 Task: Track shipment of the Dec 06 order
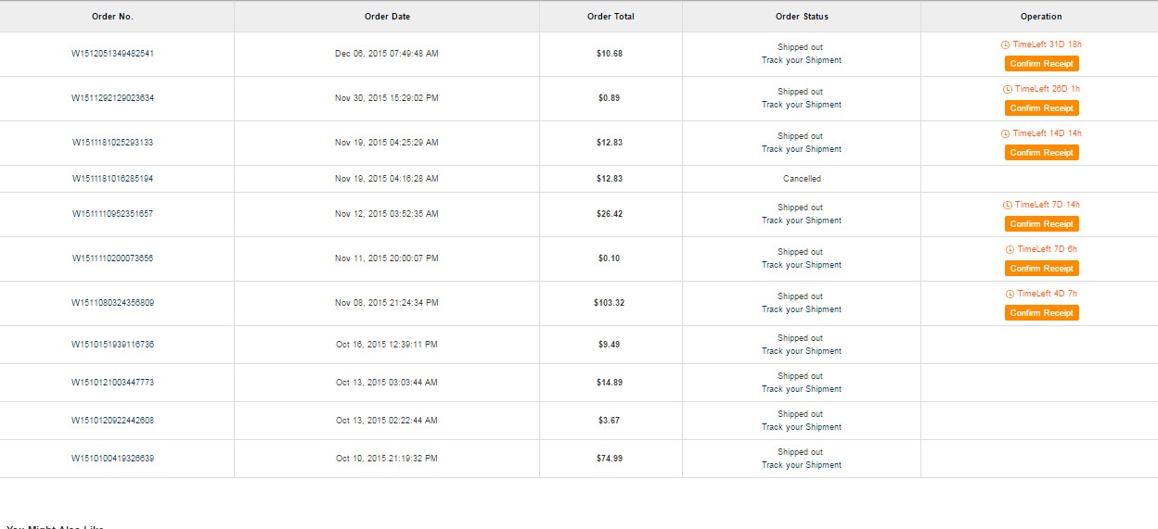point(802,60)
